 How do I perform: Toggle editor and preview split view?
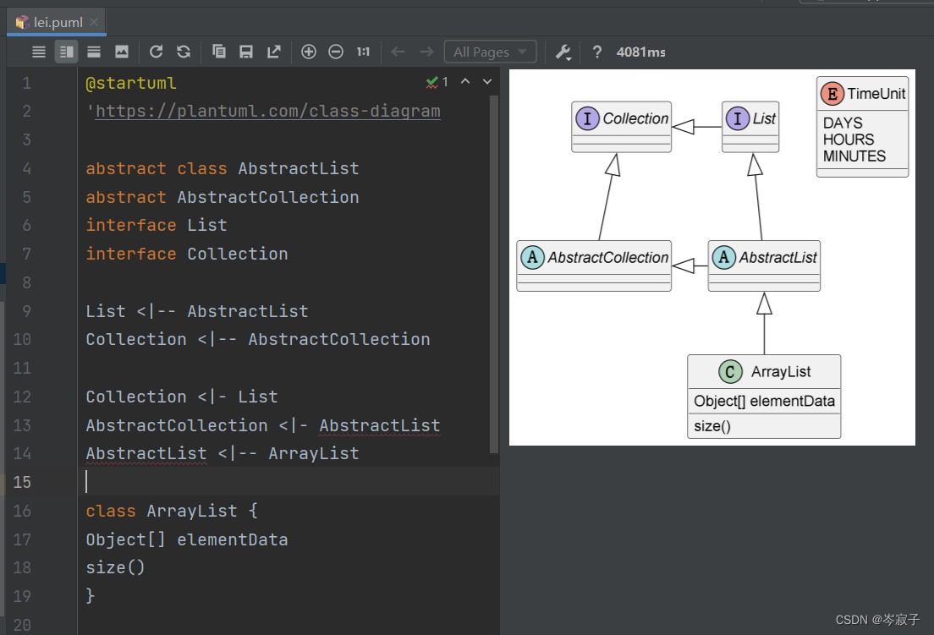[66, 52]
